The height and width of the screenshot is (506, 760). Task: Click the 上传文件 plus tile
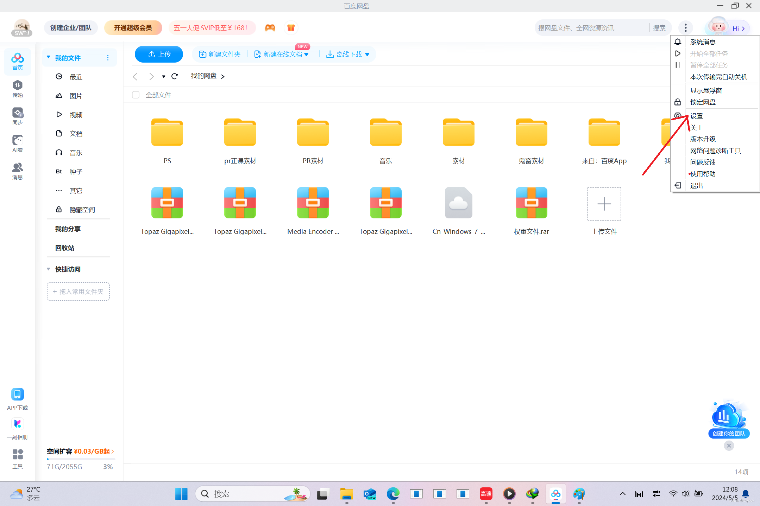(x=604, y=204)
